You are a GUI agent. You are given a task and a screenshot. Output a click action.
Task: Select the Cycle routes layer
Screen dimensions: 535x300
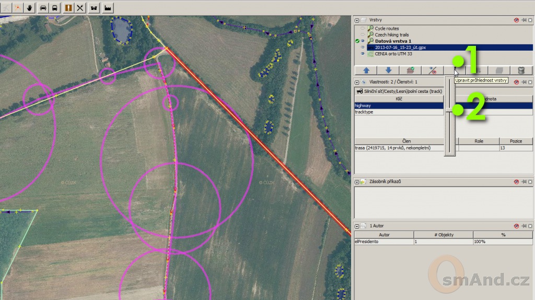point(387,29)
